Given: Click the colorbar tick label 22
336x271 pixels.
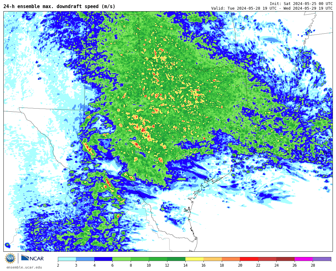Looking at the screenshot, I should click(258, 265).
